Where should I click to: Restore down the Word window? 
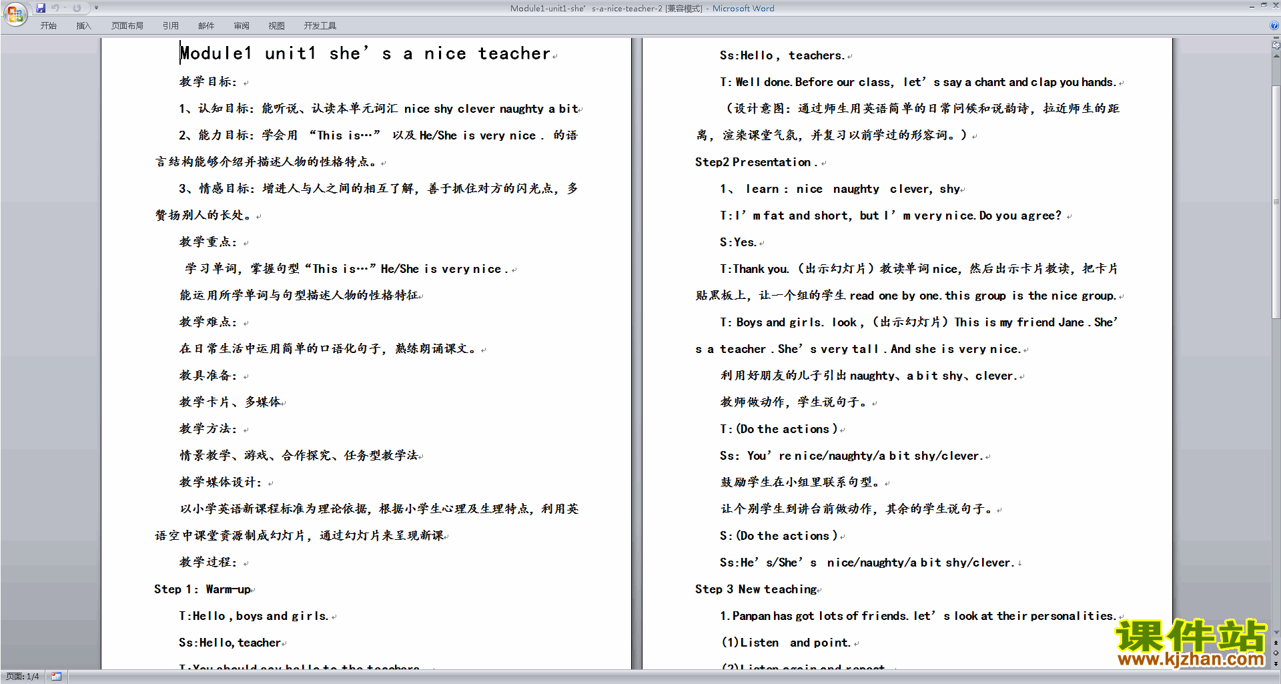[x=1264, y=5]
